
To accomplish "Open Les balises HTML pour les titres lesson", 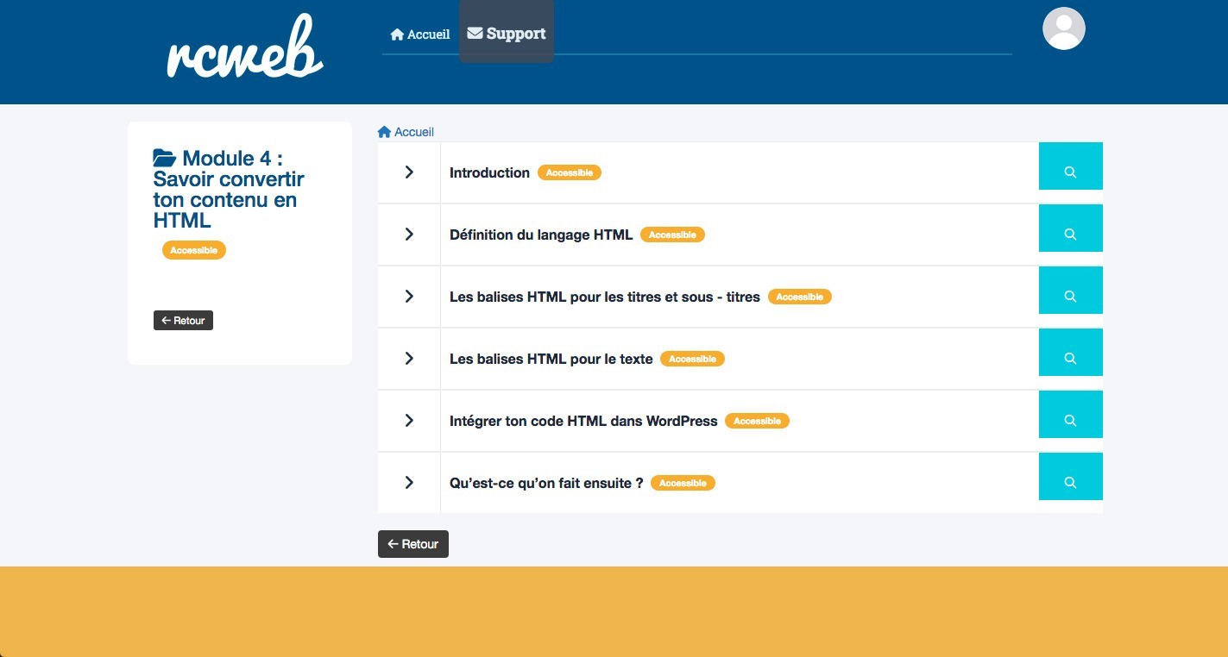I will tap(605, 297).
